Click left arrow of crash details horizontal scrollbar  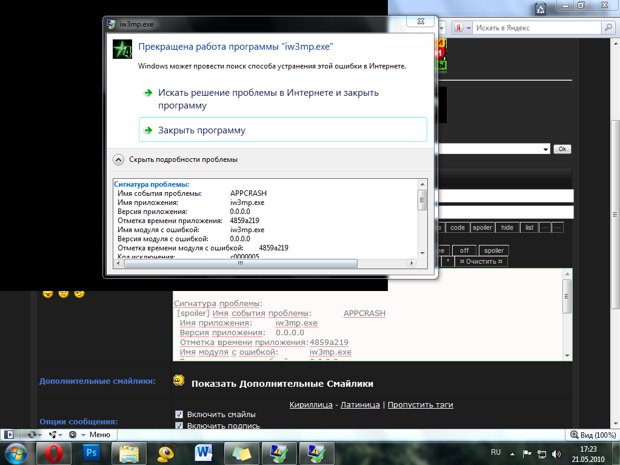point(119,263)
